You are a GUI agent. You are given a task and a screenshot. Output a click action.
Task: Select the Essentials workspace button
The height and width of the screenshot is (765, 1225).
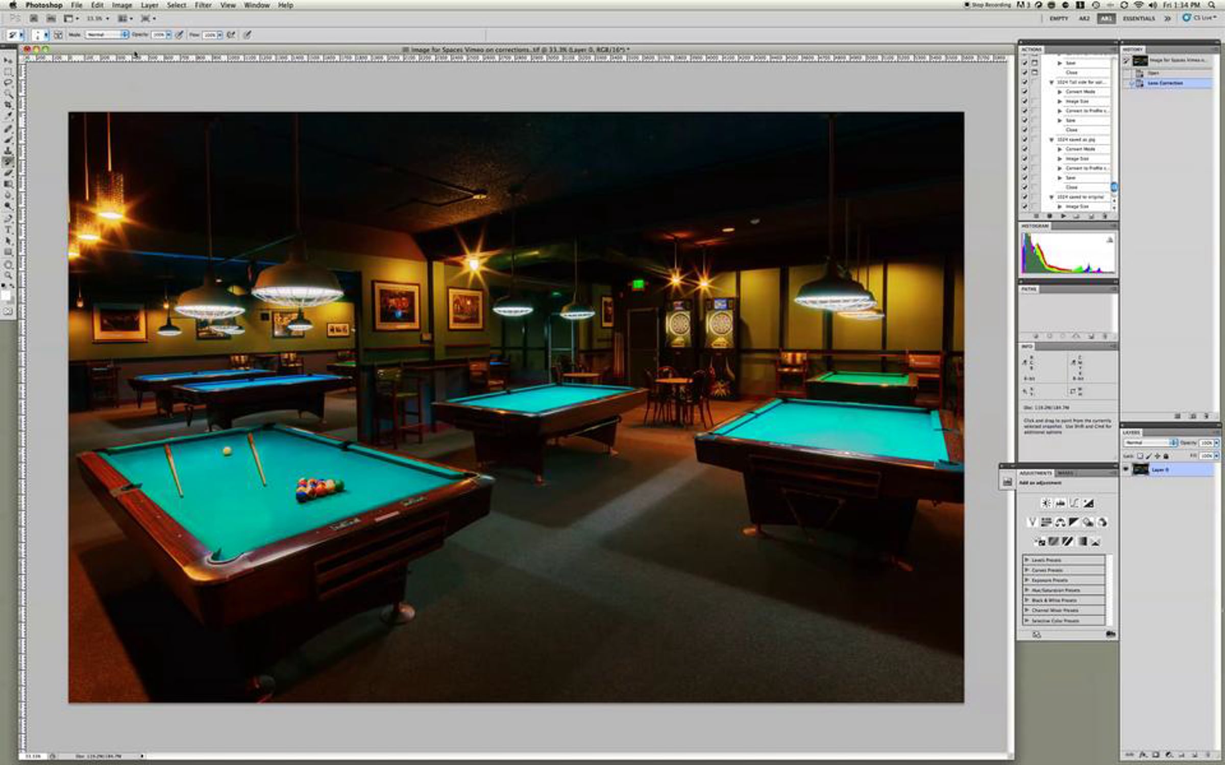1138,18
